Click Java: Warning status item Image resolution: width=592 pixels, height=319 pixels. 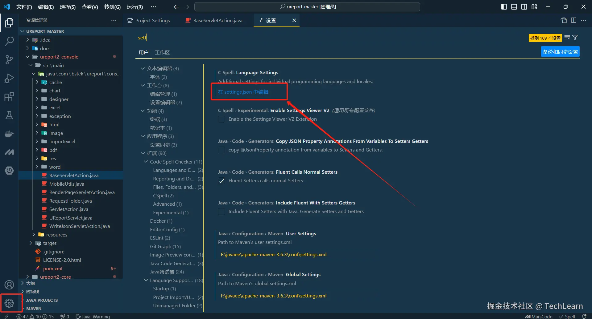(x=93, y=316)
